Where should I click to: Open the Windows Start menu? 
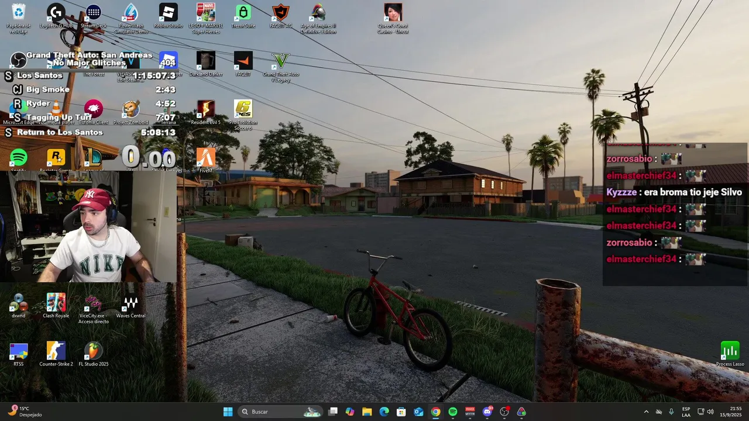point(228,412)
